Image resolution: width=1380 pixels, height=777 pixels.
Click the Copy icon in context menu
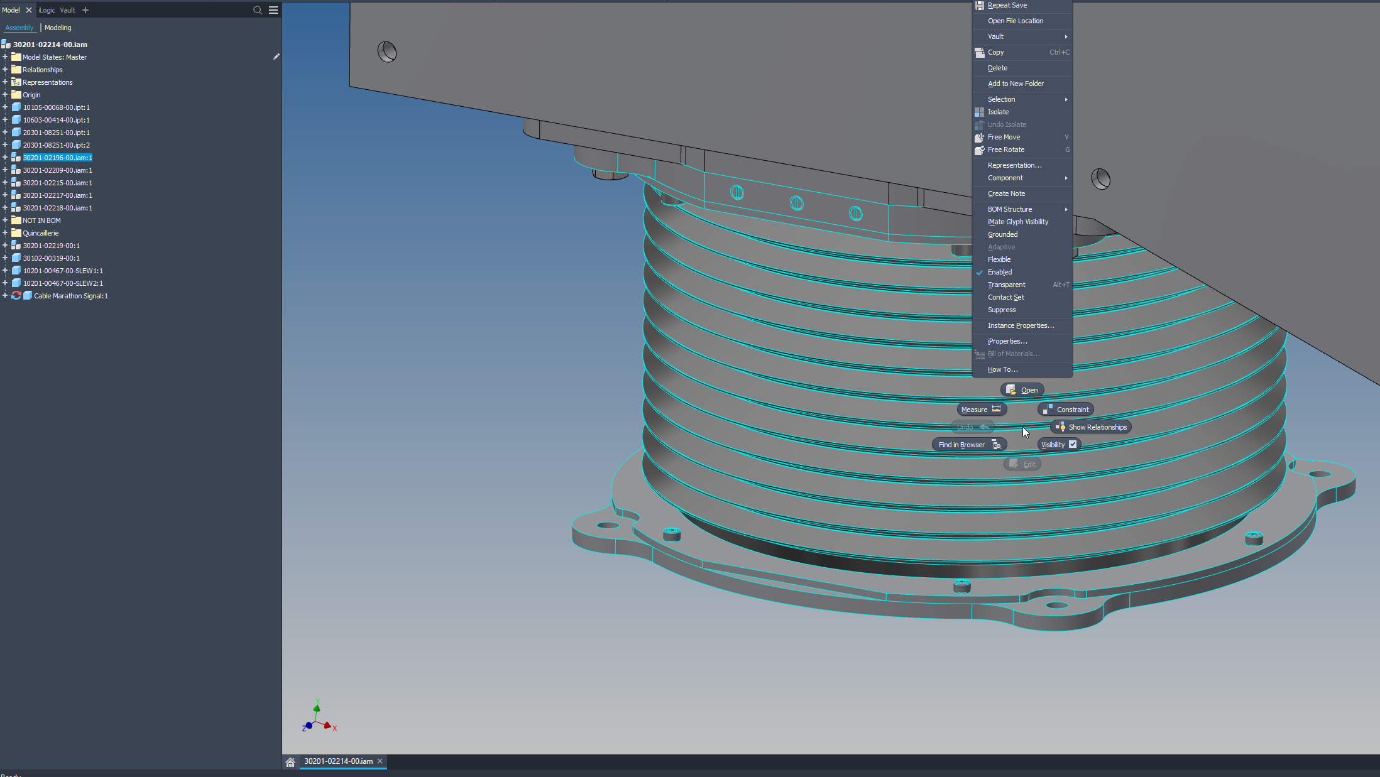pos(979,52)
